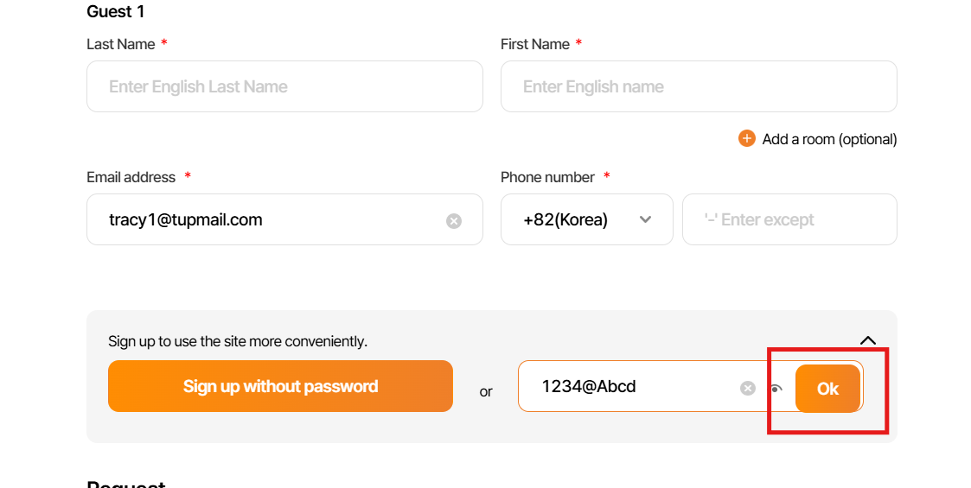This screenshot has height=488, width=971.
Task: Focus the First Name input field
Action: click(x=698, y=86)
